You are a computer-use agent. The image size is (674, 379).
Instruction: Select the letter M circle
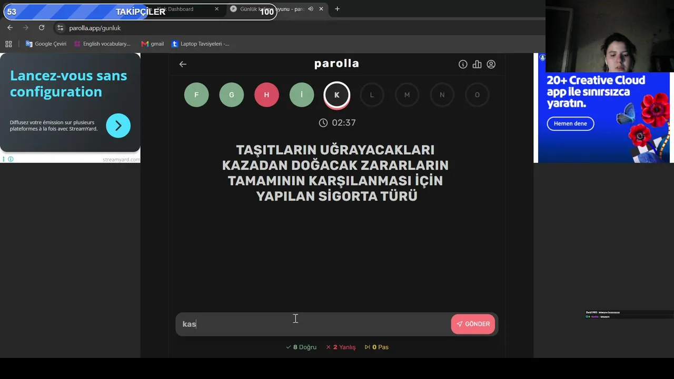(x=407, y=95)
